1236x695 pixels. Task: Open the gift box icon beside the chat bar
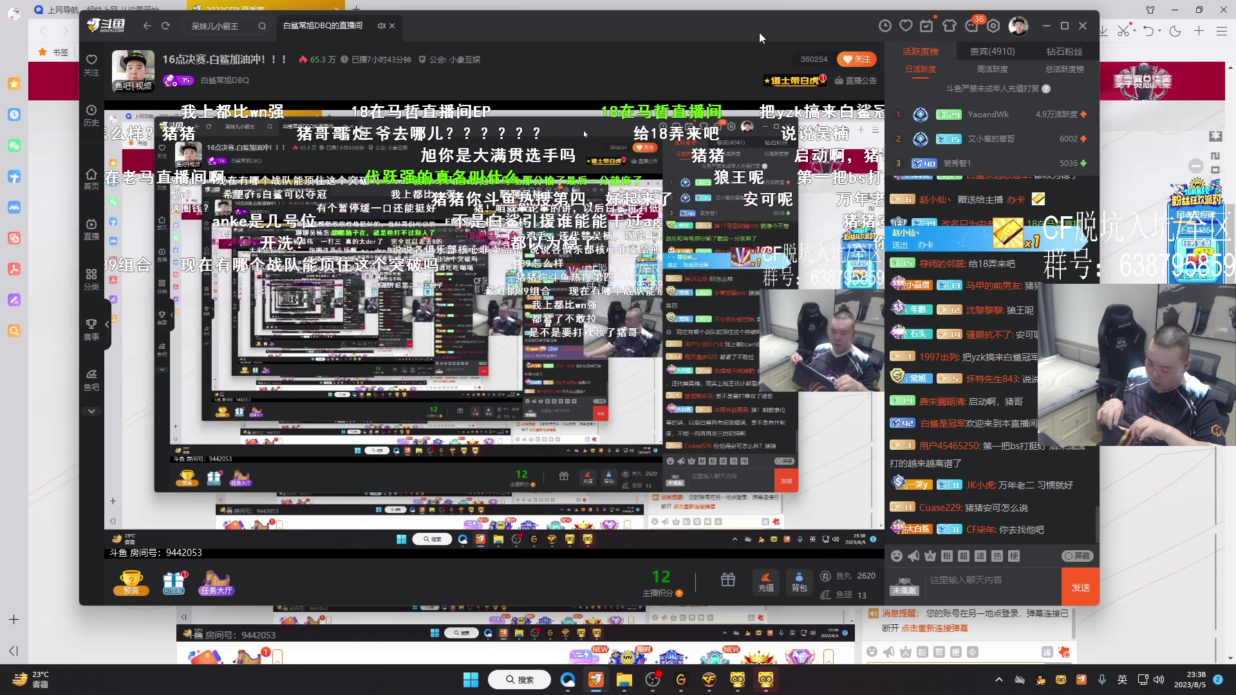click(728, 579)
